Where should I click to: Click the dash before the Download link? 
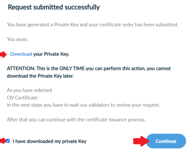click(8, 54)
